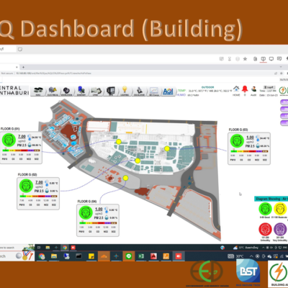Click the 7.00 PM2.5 value in FLOOR G (01)
Viewport: 288px width, 288px height.
pos(22,137)
